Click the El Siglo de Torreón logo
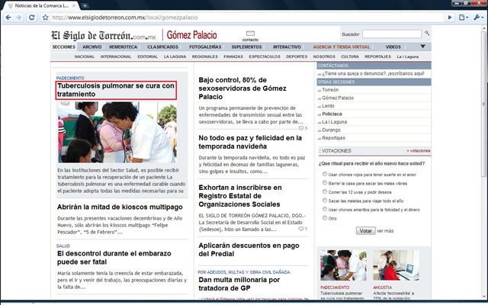The width and height of the screenshot is (488, 305). pos(104,35)
